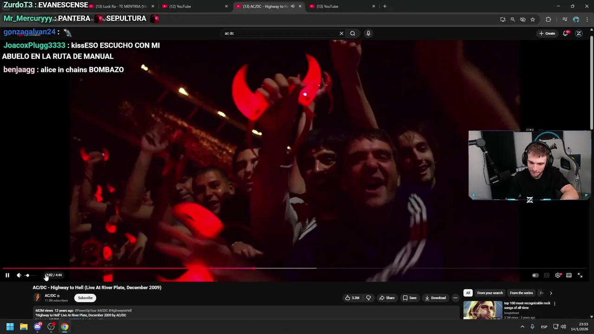This screenshot has height=334, width=594.
Task: Download the AC/DC video
Action: point(435,298)
